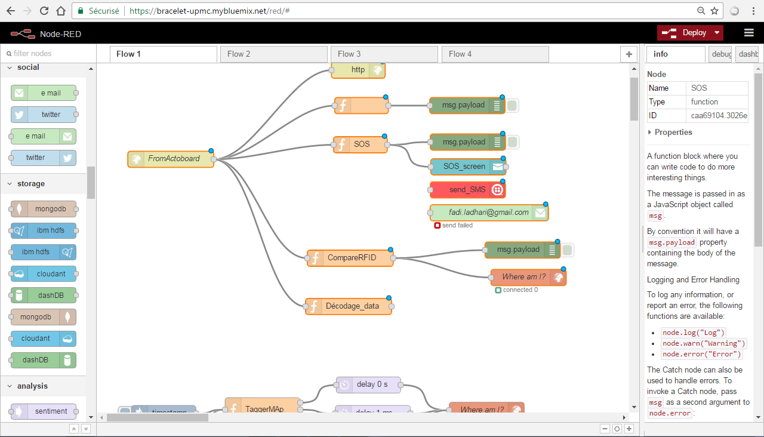Screen dimensions: 764x437
Task: Select the msg.payload debug node after SOS
Action: point(467,142)
